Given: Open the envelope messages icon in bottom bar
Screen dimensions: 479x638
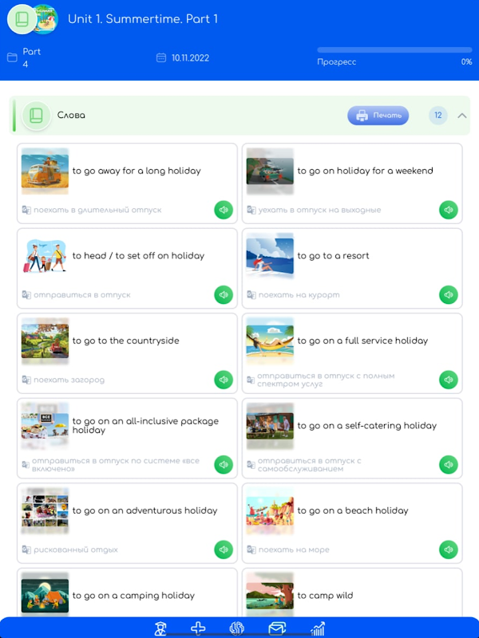Looking at the screenshot, I should [x=277, y=628].
